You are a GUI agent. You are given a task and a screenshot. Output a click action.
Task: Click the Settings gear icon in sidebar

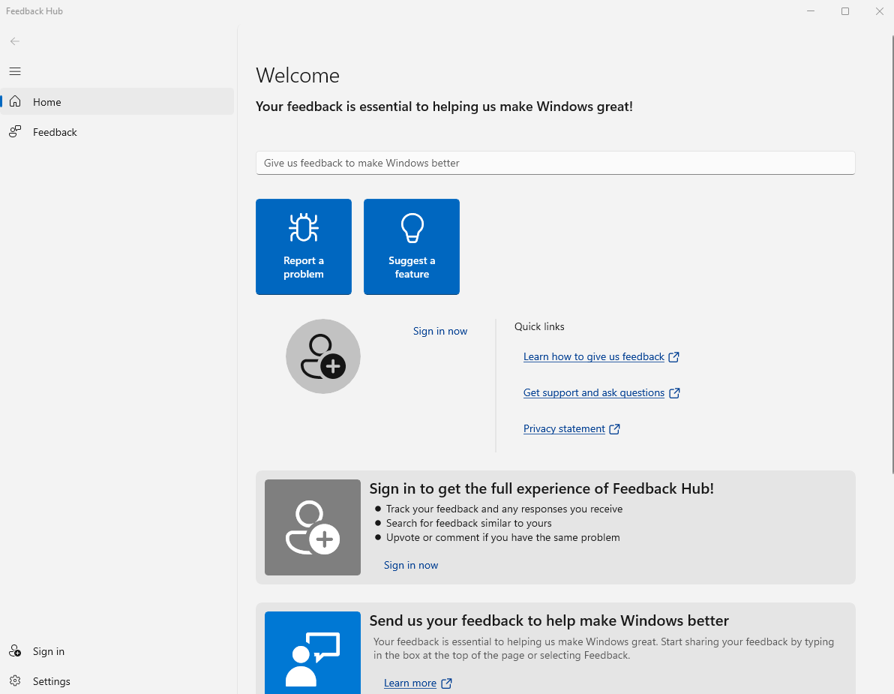click(x=15, y=681)
